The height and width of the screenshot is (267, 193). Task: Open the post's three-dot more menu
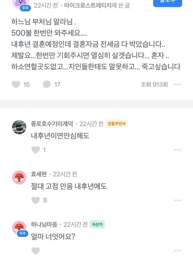click(177, 85)
